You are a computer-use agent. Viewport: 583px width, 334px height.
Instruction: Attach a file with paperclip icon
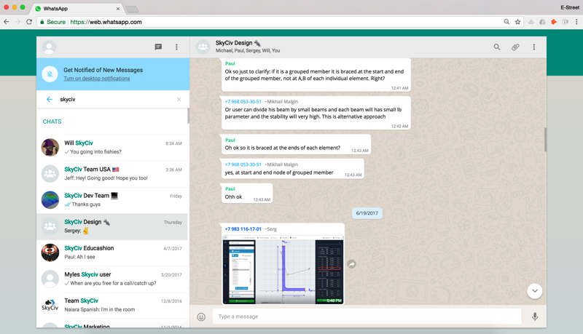pos(515,47)
